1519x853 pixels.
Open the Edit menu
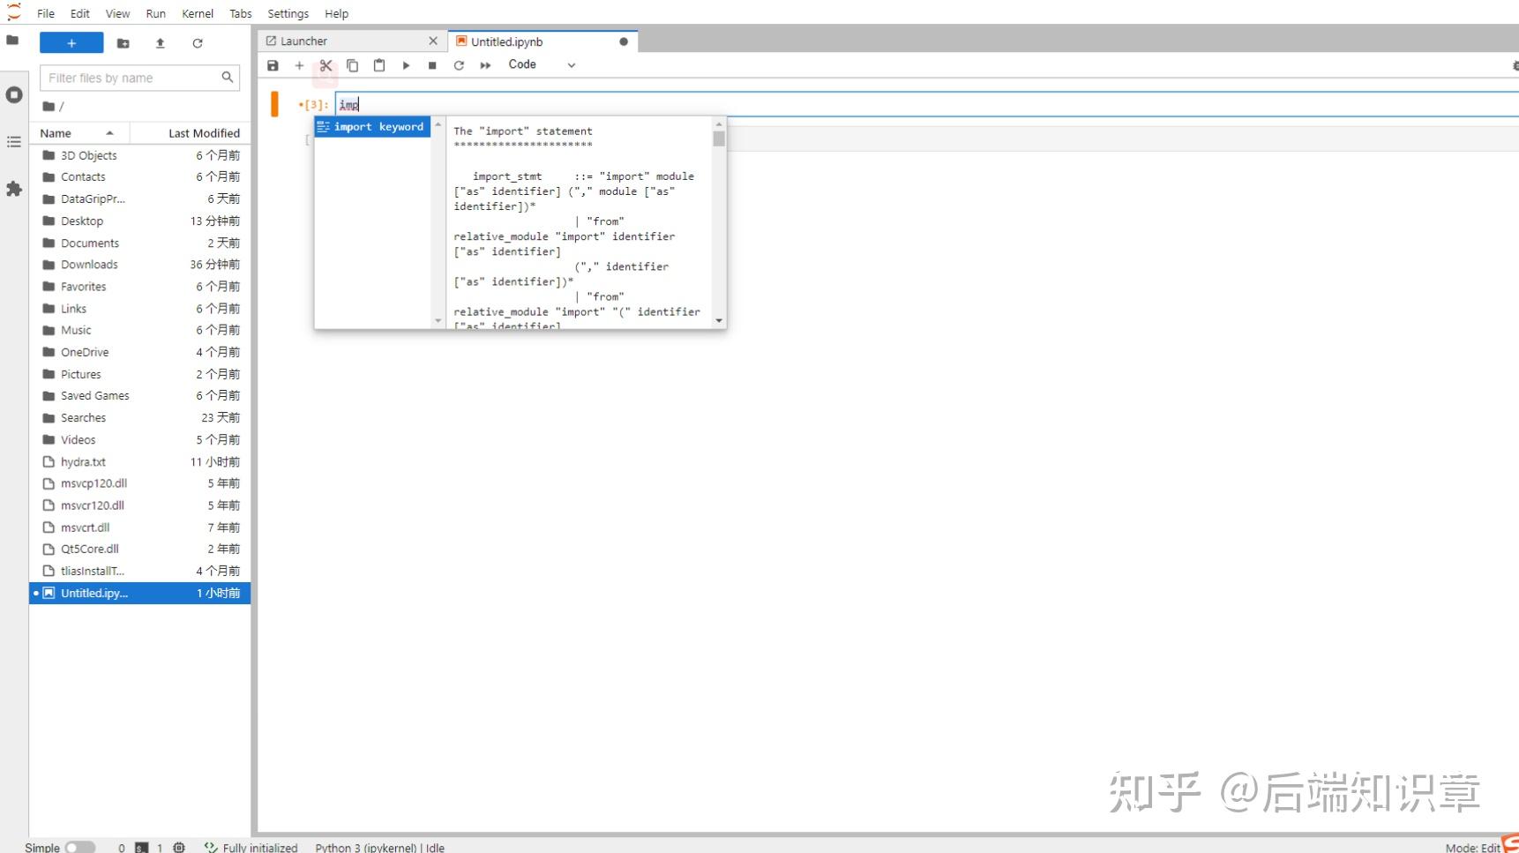80,13
